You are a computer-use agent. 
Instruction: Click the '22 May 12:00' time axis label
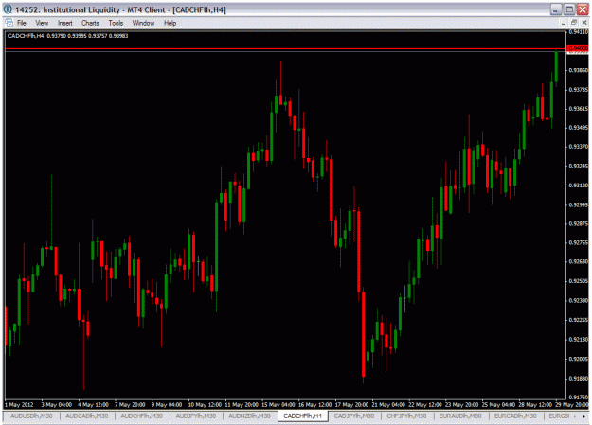point(425,404)
